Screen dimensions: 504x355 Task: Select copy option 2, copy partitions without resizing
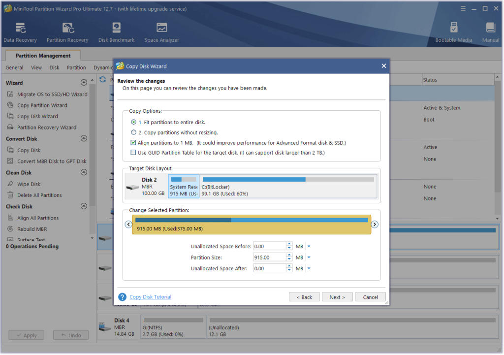[133, 131]
